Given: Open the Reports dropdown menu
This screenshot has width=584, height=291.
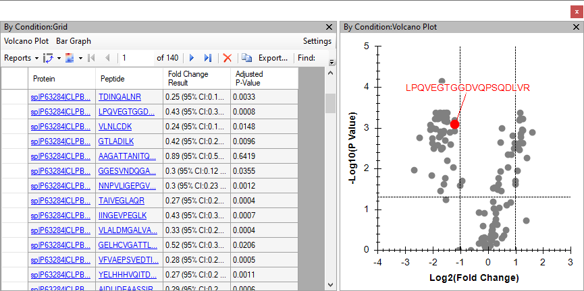Looking at the screenshot, I should 21,58.
